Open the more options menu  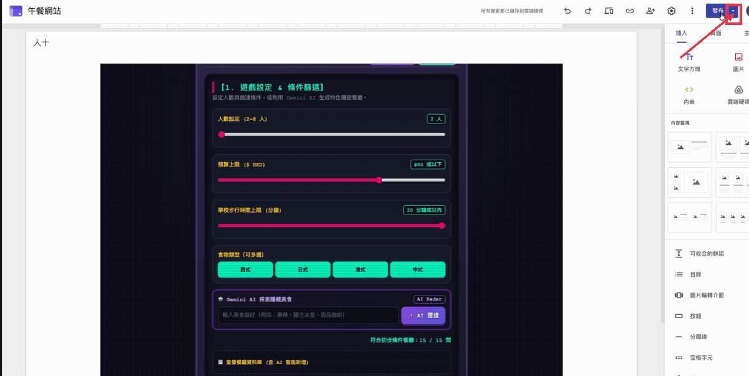click(692, 11)
